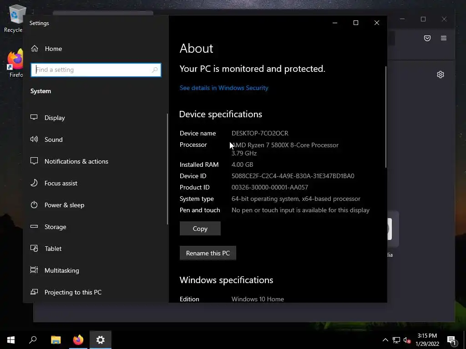
Task: Click inside the Find a setting box
Action: pos(96,70)
